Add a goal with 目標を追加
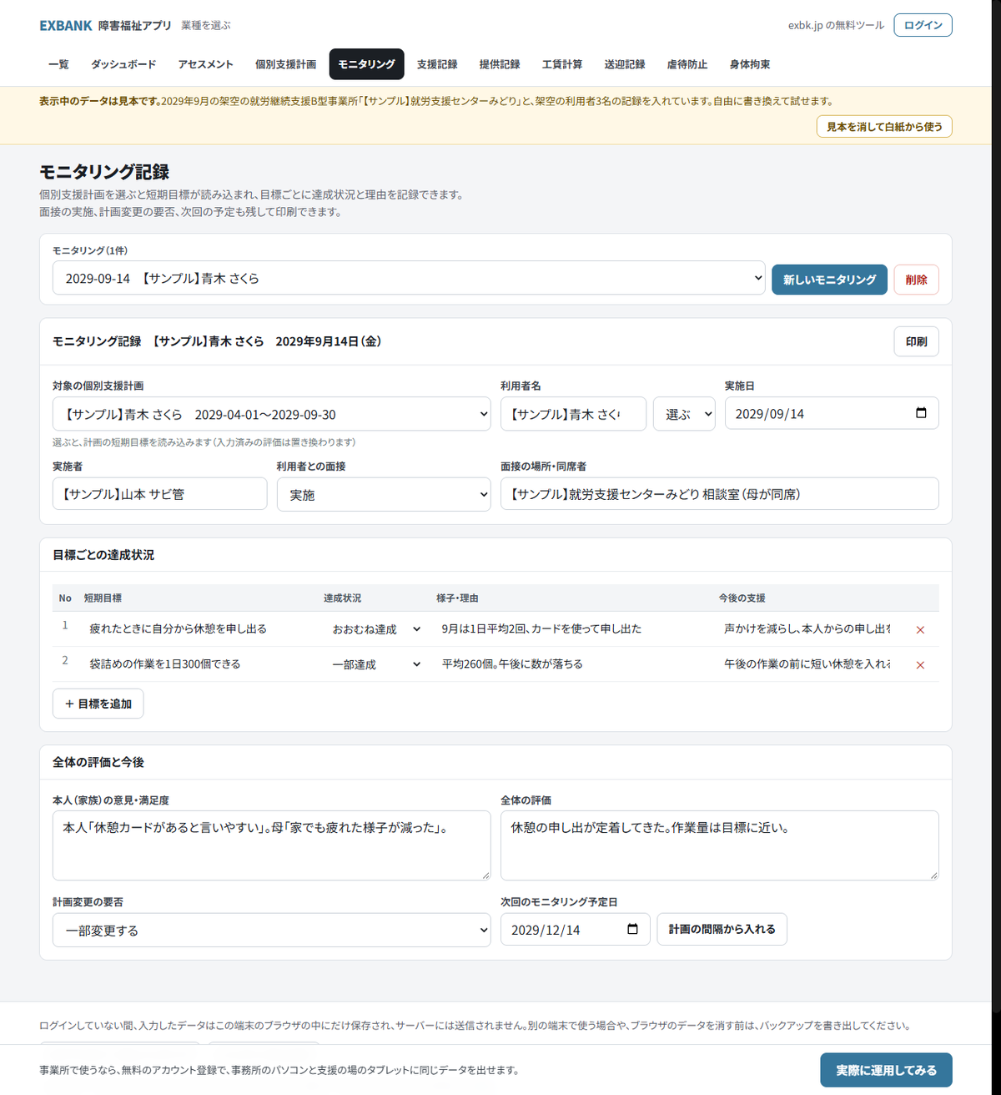Viewport: 1001px width, 1095px height. pyautogui.click(x=98, y=704)
